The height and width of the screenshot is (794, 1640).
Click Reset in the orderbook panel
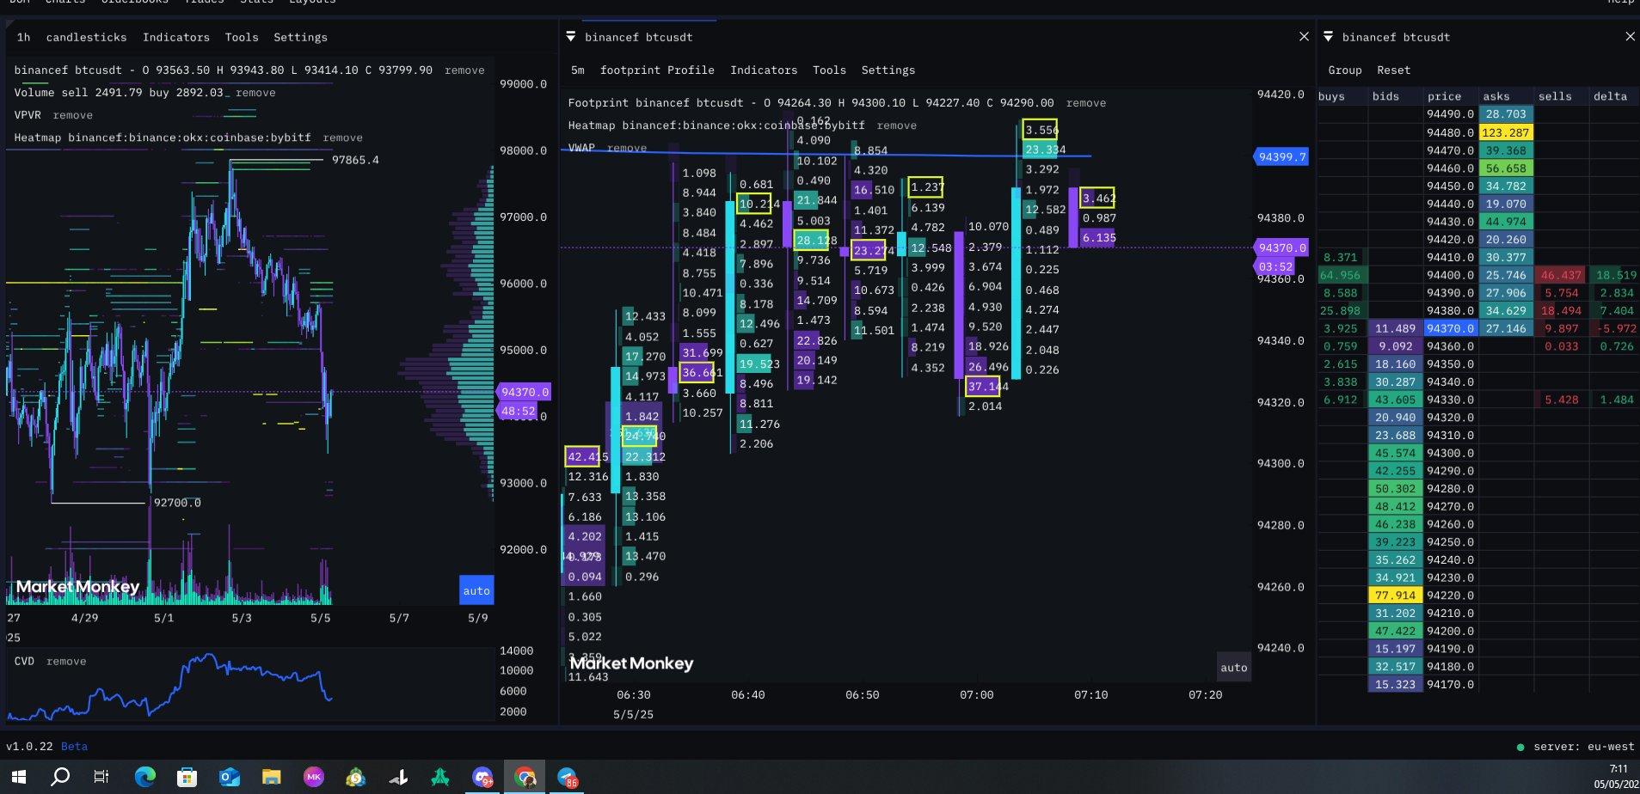[1393, 70]
